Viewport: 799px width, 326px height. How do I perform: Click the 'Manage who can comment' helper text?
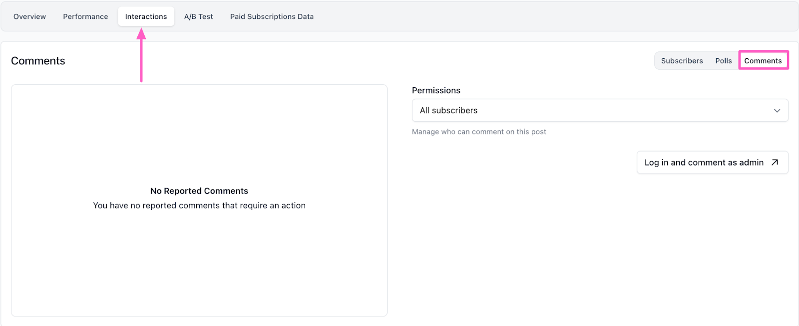coord(479,132)
